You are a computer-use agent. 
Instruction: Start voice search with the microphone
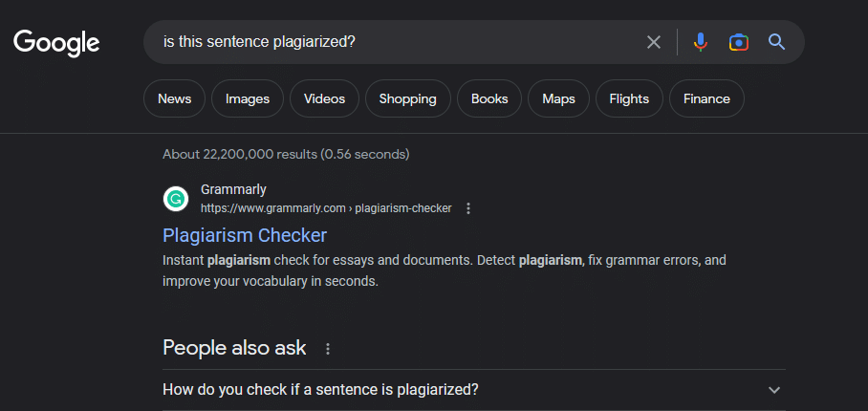click(701, 42)
